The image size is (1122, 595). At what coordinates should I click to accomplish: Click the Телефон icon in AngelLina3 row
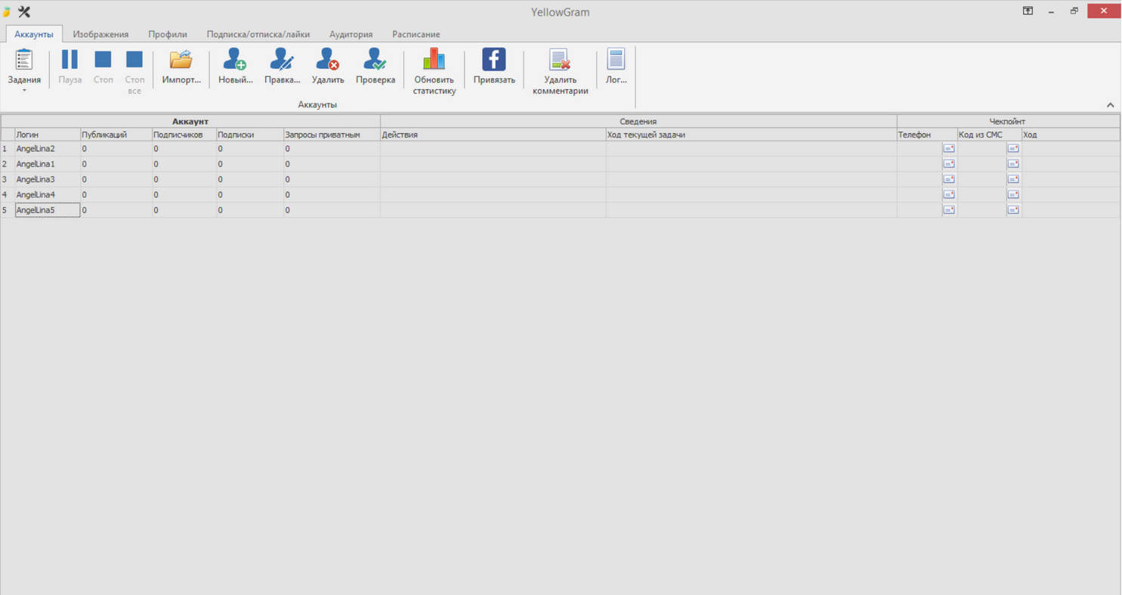point(949,179)
